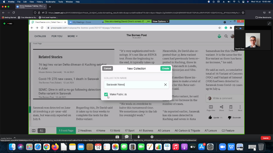Click the Zoom chat bubble icon

click(x=127, y=137)
